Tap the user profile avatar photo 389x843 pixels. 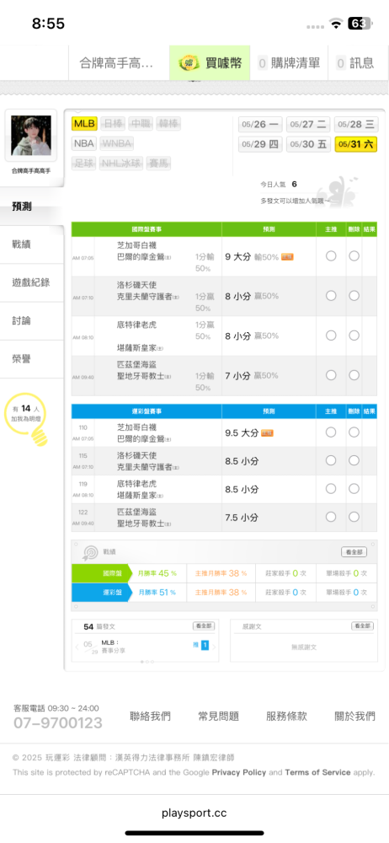pos(31,136)
